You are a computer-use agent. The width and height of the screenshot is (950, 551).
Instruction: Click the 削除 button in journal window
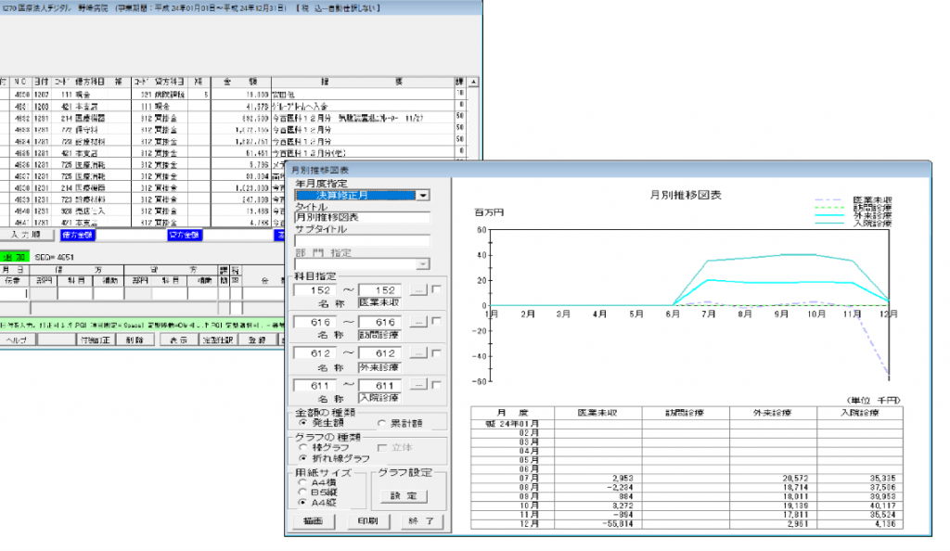click(135, 340)
